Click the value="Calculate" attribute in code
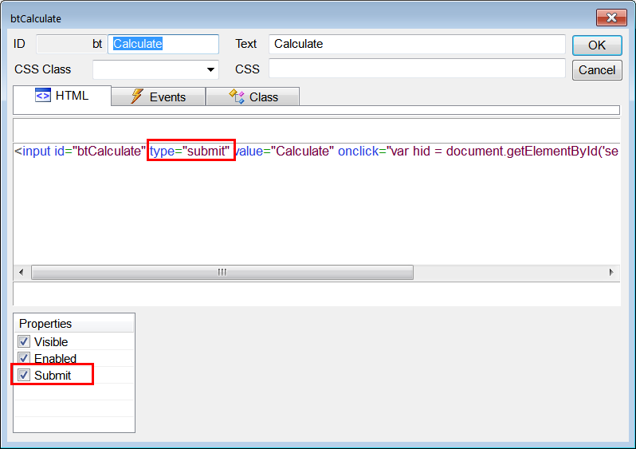This screenshot has height=449, width=636. pos(285,151)
